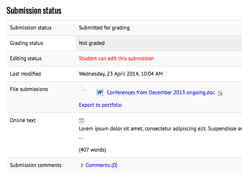The width and height of the screenshot is (242, 184).
Task: Click the Editing status row label
Action: click(x=26, y=59)
